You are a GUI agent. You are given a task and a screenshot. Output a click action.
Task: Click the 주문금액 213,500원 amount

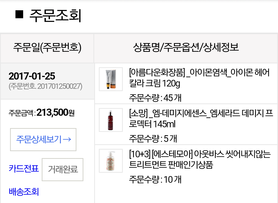point(41,113)
